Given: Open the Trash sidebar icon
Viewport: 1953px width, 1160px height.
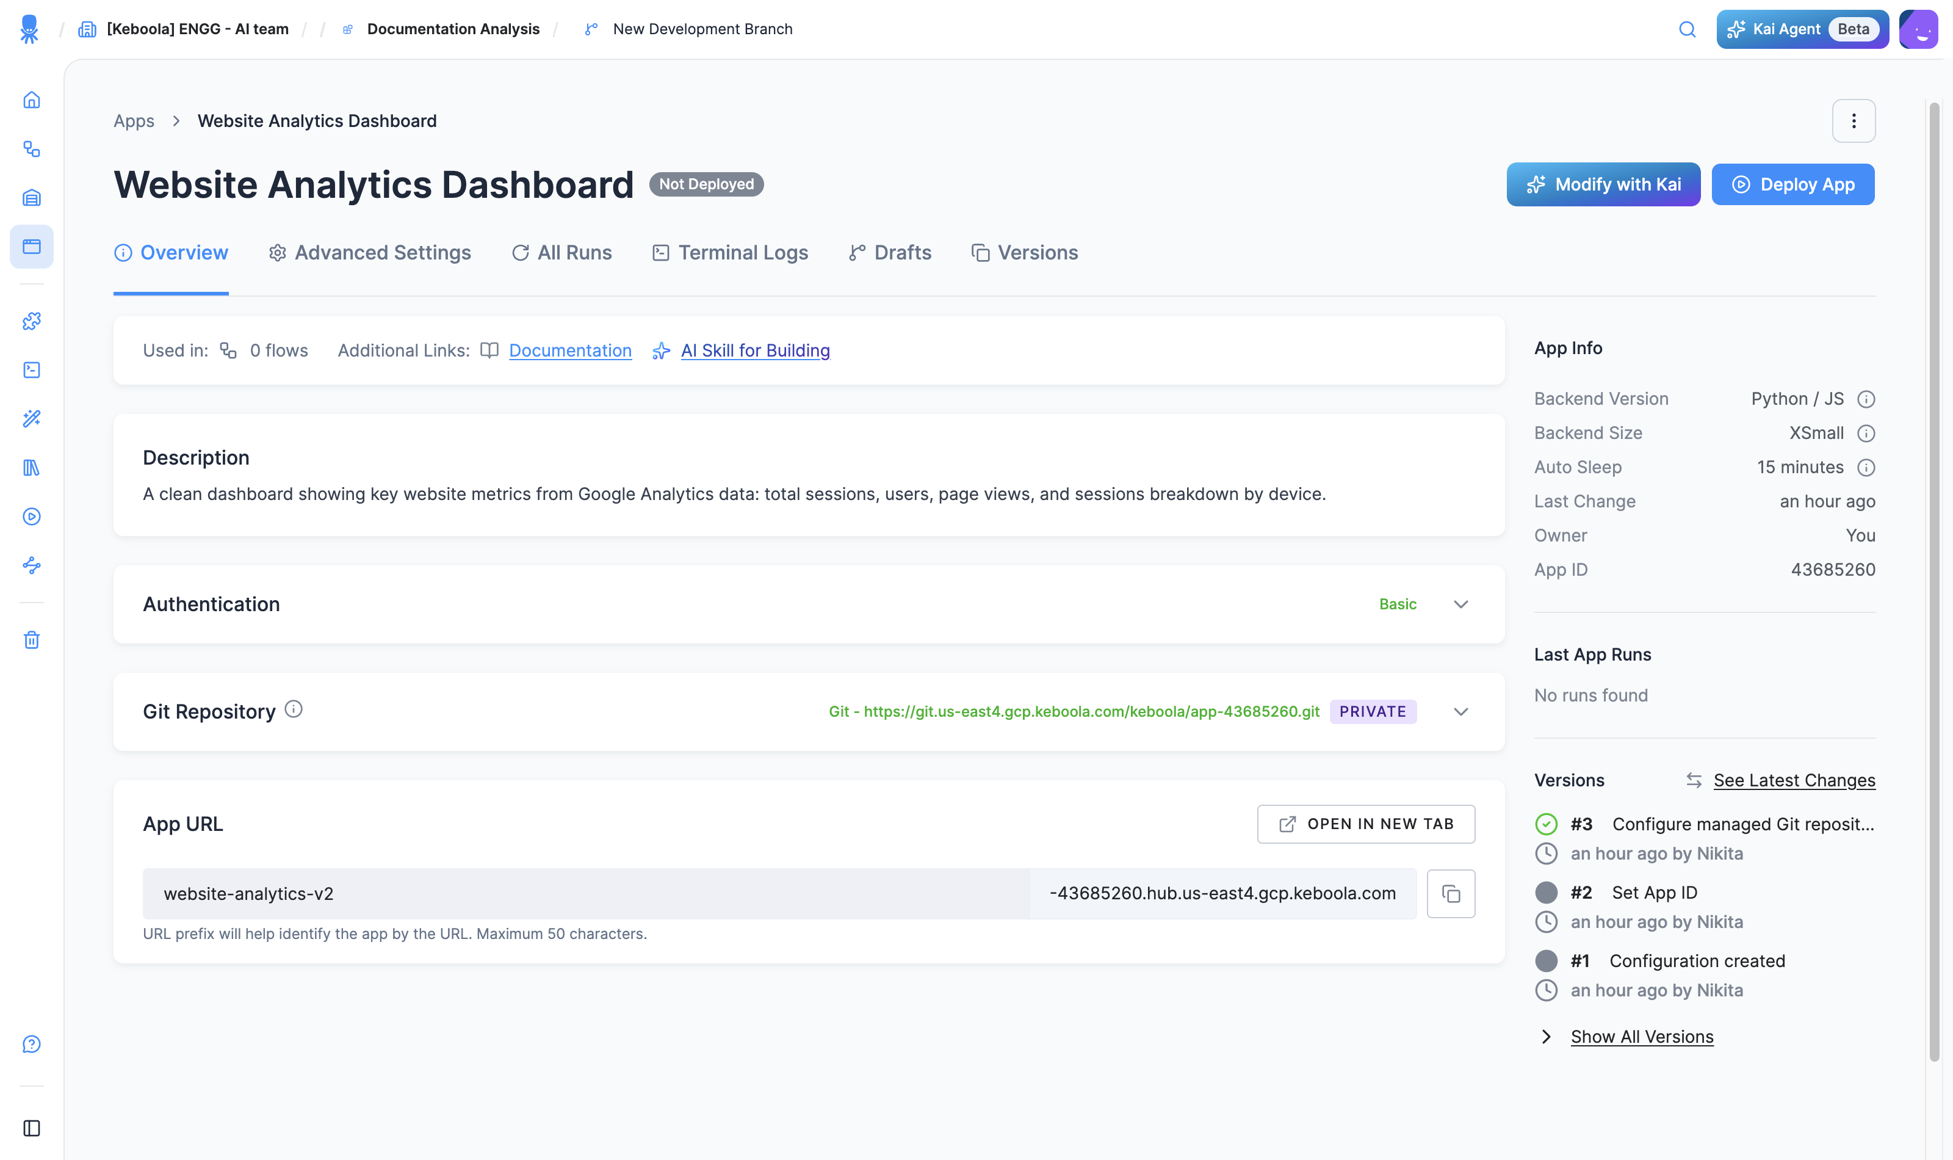Looking at the screenshot, I should pyautogui.click(x=31, y=640).
